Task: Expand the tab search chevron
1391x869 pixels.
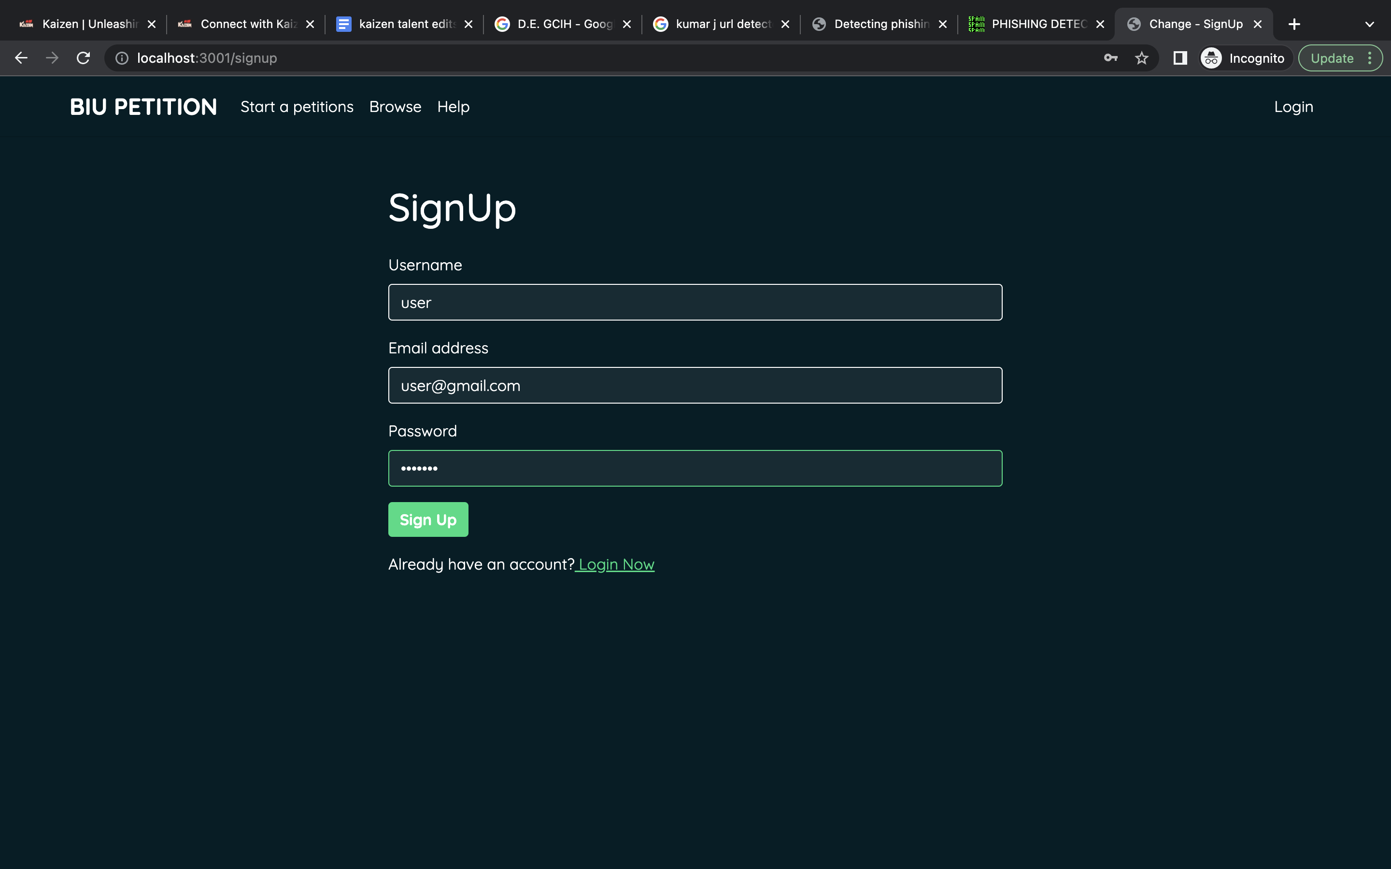Action: [1369, 24]
